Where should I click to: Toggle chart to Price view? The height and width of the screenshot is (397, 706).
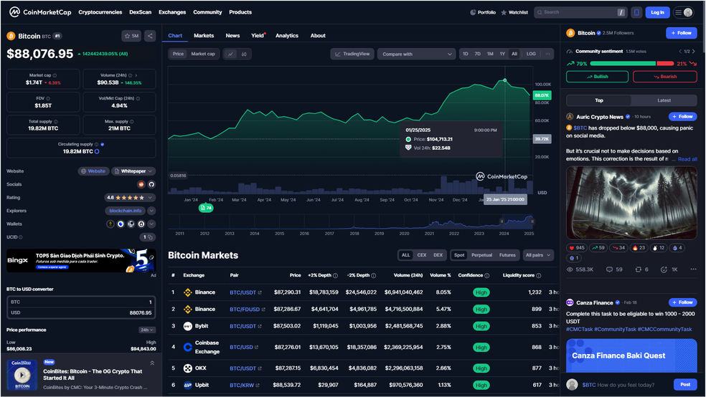point(179,54)
